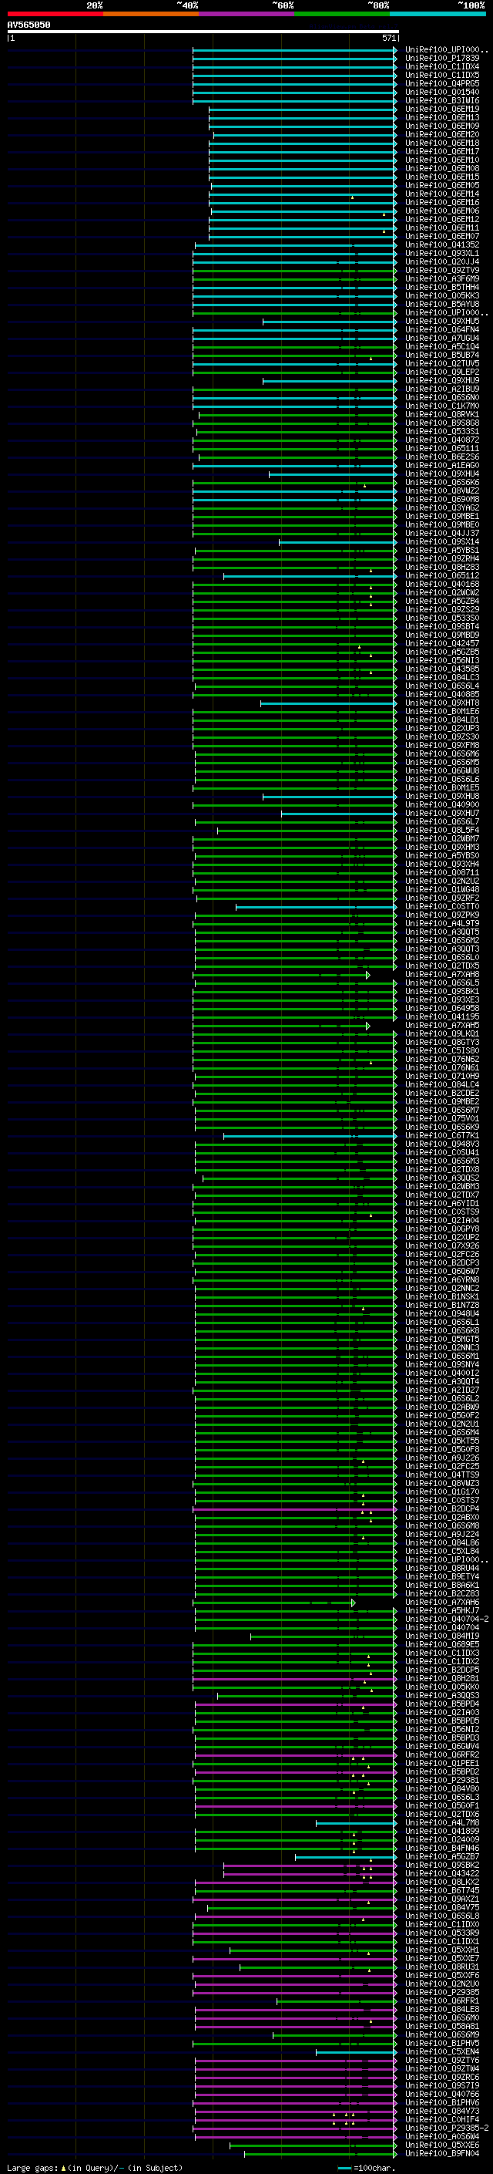Select the UniRef100_Q6EM13 label
This screenshot has height=2174, width=493.
point(441,117)
